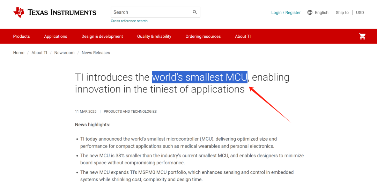Click the highlighted "world's smallest MCU" text
The height and width of the screenshot is (187, 377).
(x=200, y=77)
